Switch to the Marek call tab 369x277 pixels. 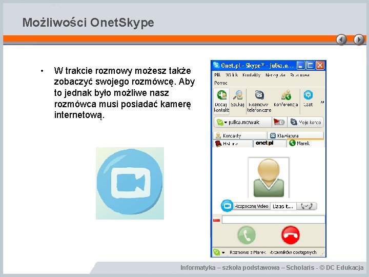pos(305,143)
